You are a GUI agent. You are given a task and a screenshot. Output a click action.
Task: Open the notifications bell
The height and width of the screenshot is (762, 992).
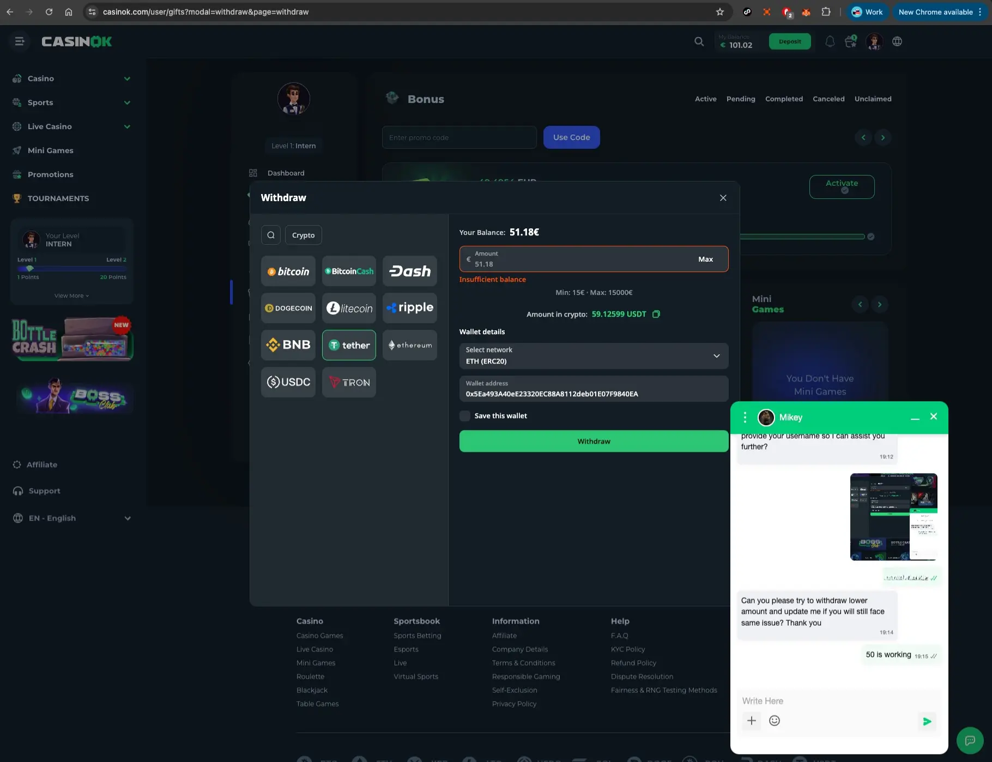tap(830, 41)
